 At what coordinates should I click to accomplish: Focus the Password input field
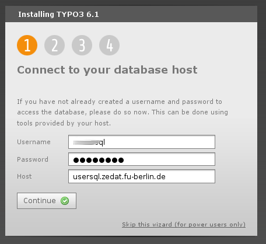point(142,159)
